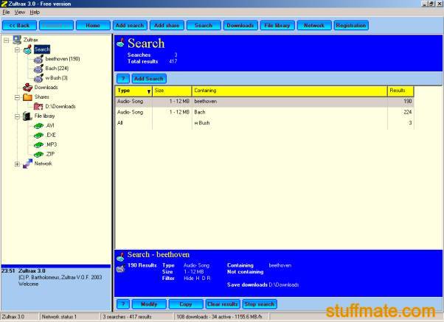The image size is (444, 322).
Task: Click the Network arrows icon in tree
Action: click(27, 164)
